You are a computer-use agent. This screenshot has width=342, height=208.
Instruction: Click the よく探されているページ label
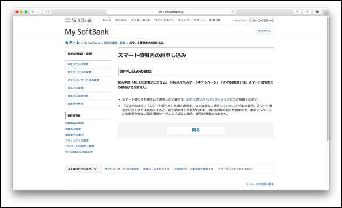point(82,169)
